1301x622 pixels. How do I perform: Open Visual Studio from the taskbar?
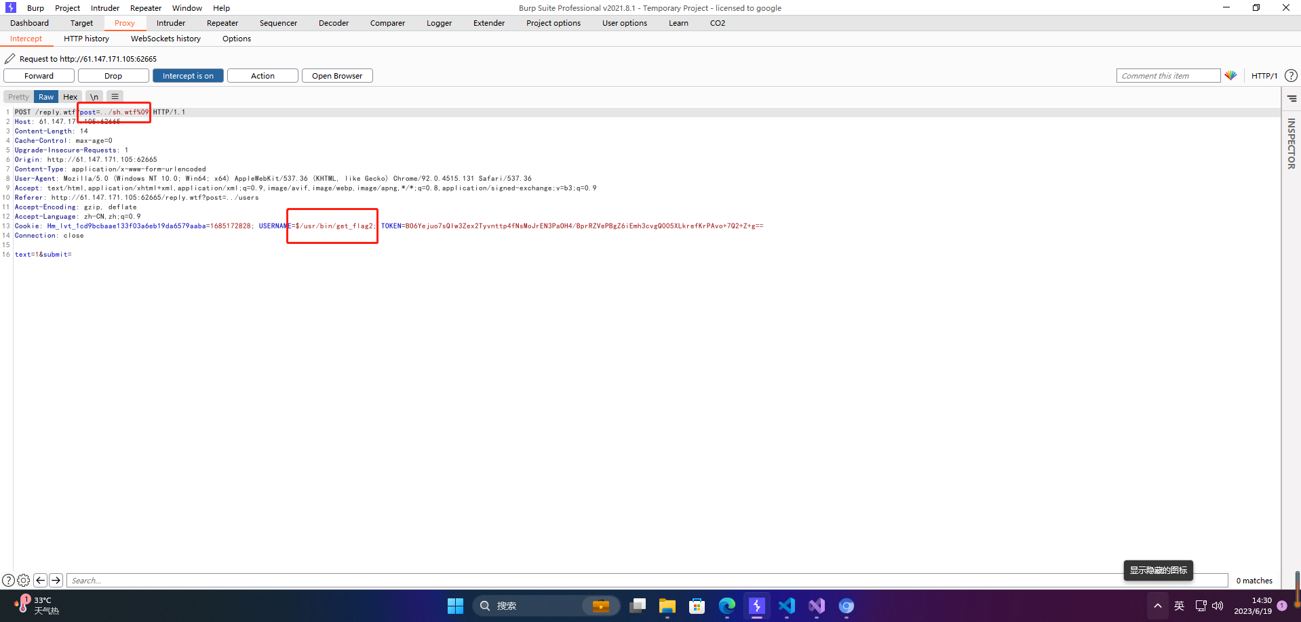point(817,606)
